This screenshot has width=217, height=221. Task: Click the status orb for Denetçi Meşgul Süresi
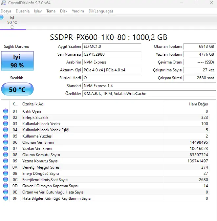pyautogui.click(x=6, y=167)
